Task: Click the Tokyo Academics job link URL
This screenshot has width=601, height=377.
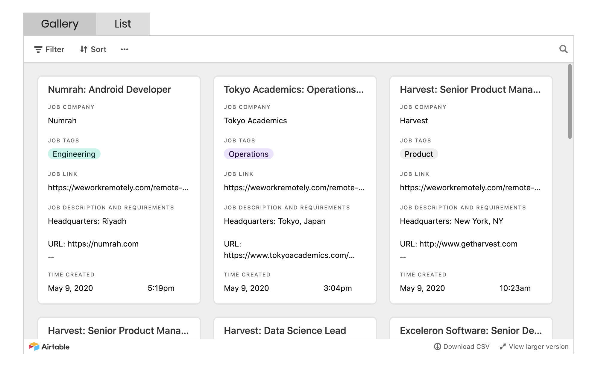Action: click(294, 188)
